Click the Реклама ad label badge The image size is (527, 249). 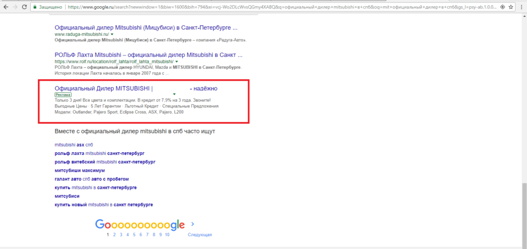[63, 95]
